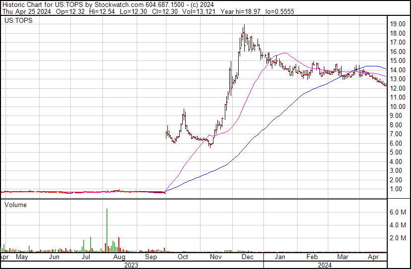Click the Jan month marker on timeline

point(280,257)
